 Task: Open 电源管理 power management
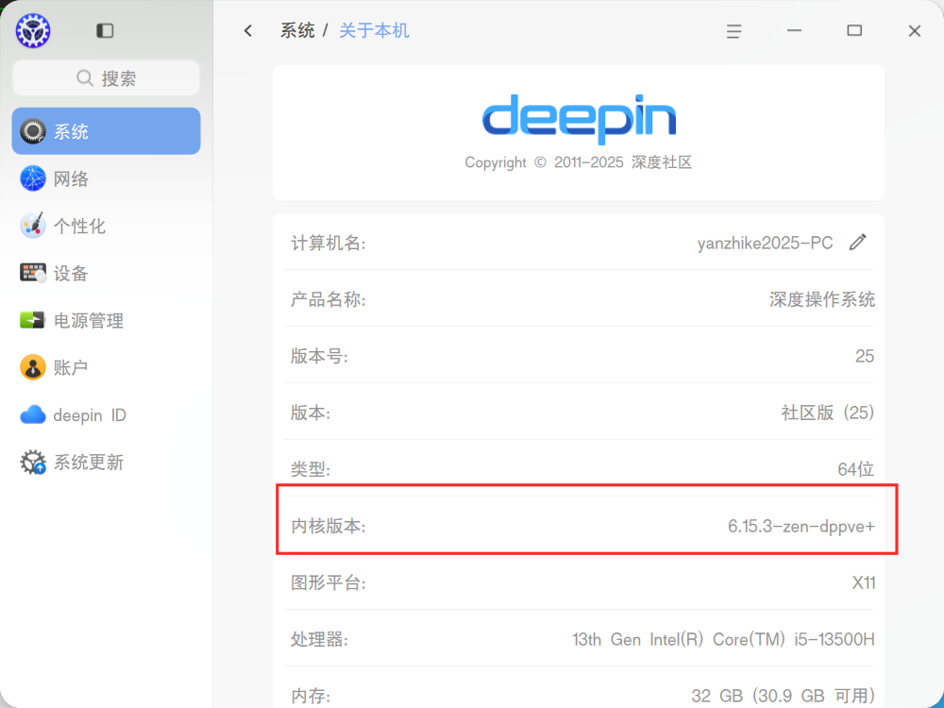(106, 320)
